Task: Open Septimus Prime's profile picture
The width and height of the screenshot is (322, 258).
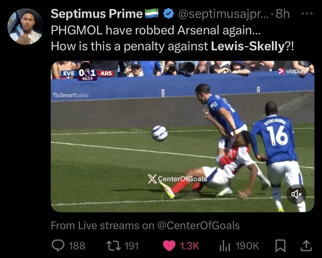Action: point(26,26)
